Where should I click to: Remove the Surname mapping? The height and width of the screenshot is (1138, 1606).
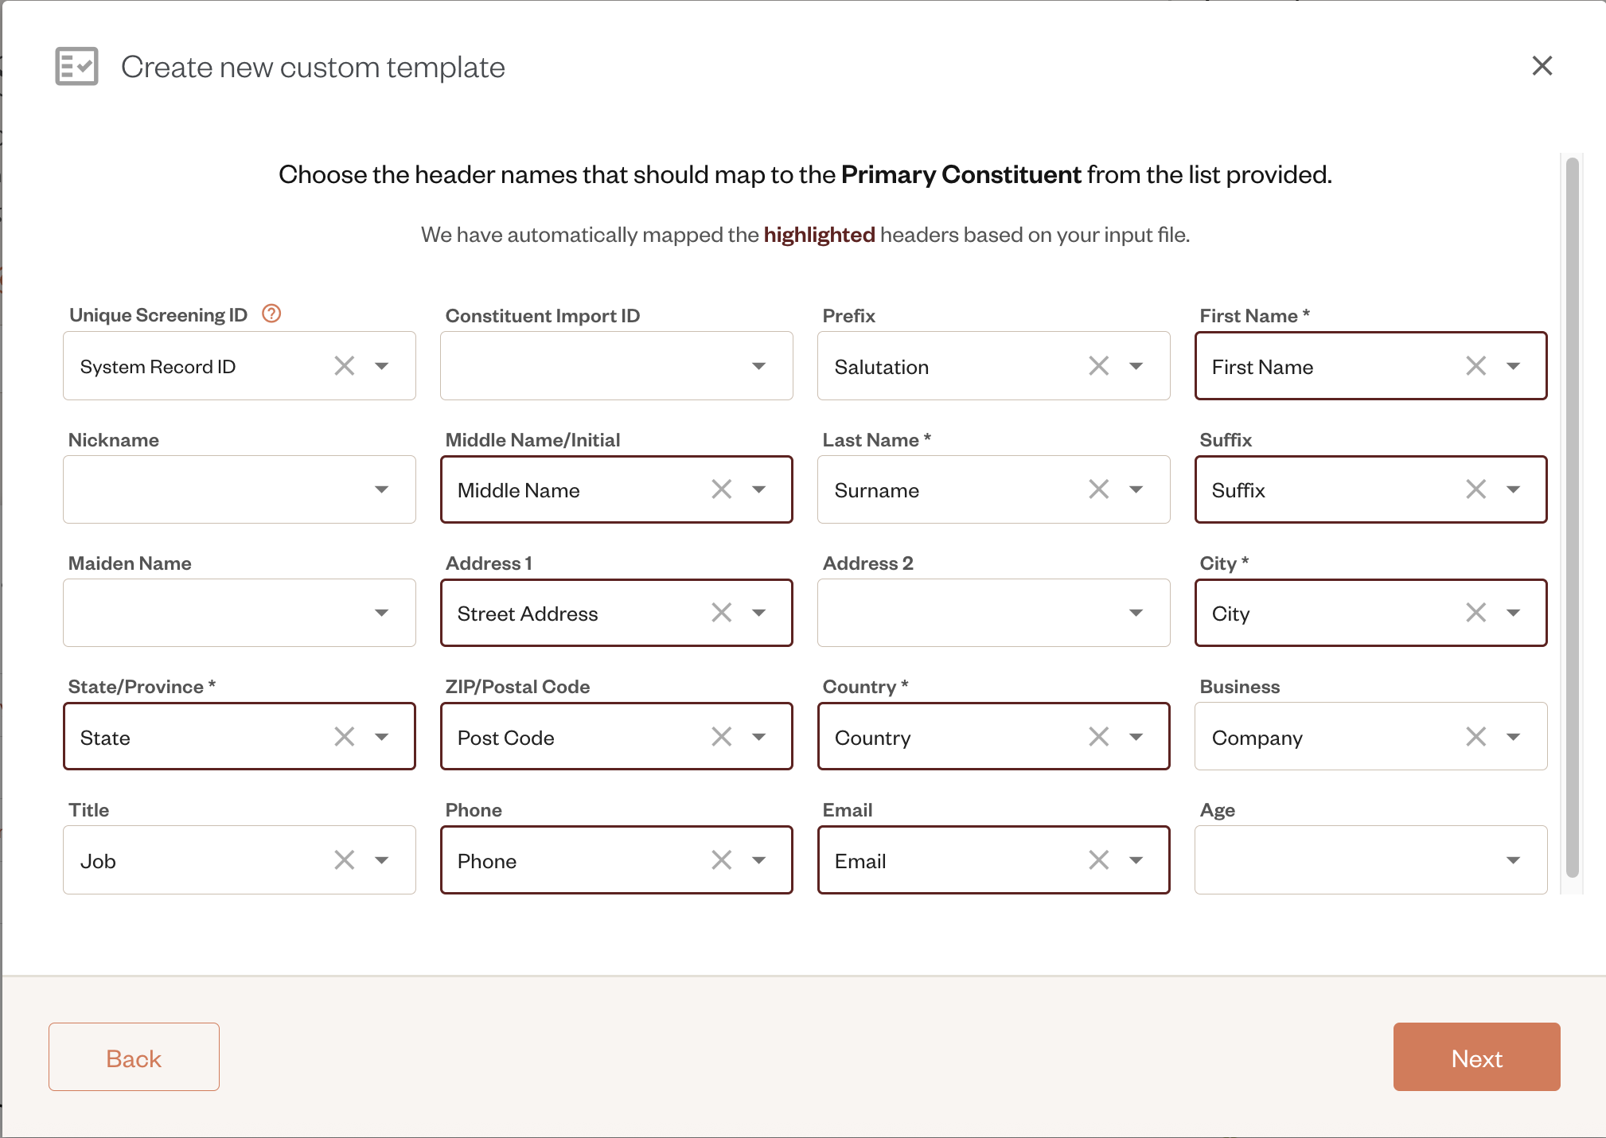tap(1099, 489)
